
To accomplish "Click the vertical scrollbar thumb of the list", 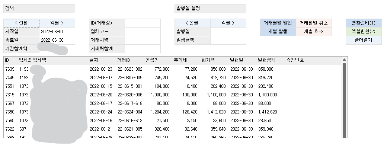I will (344, 100).
